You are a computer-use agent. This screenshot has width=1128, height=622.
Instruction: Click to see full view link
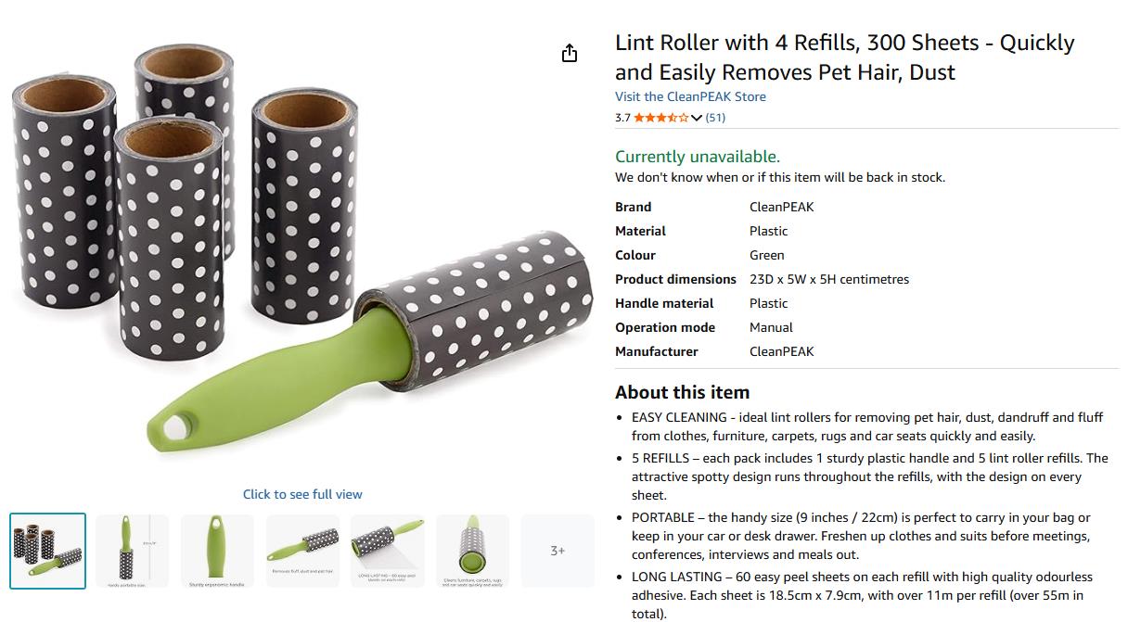(x=302, y=494)
